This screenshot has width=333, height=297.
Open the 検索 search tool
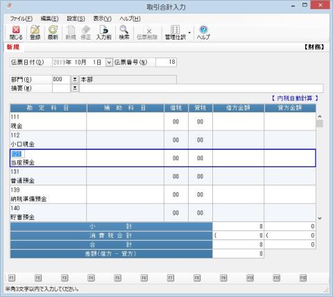click(x=124, y=33)
